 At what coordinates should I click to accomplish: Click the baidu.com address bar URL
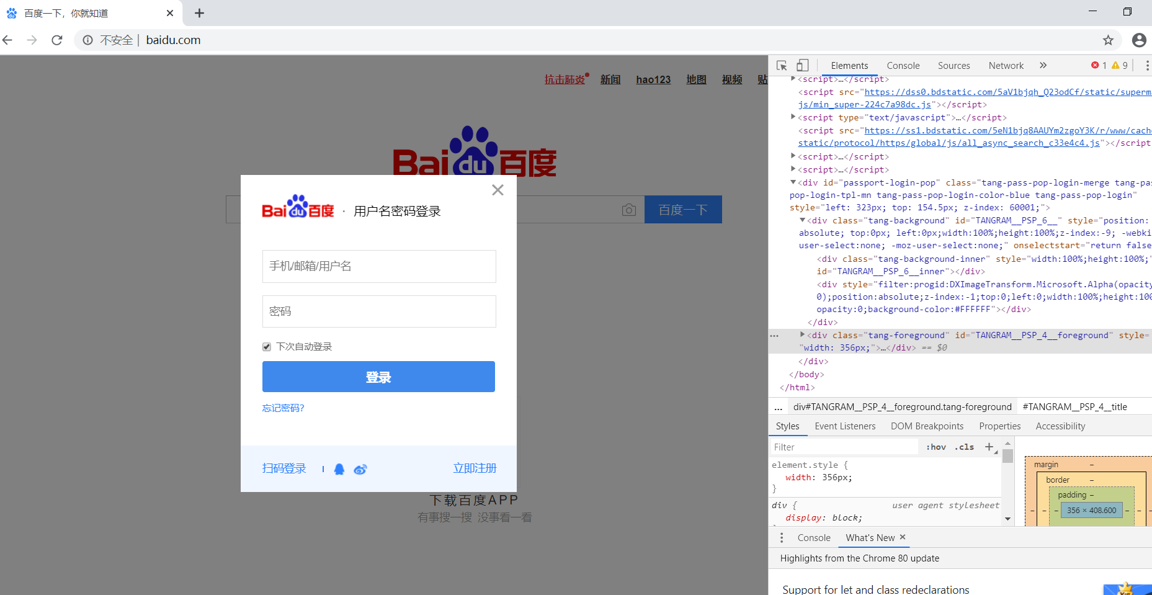173,40
